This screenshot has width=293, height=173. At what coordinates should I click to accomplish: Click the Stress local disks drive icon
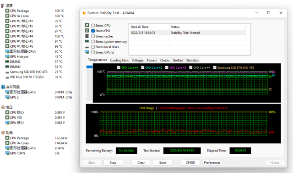(x=87, y=47)
